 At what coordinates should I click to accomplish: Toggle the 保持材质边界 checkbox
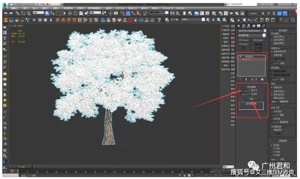click(272, 51)
